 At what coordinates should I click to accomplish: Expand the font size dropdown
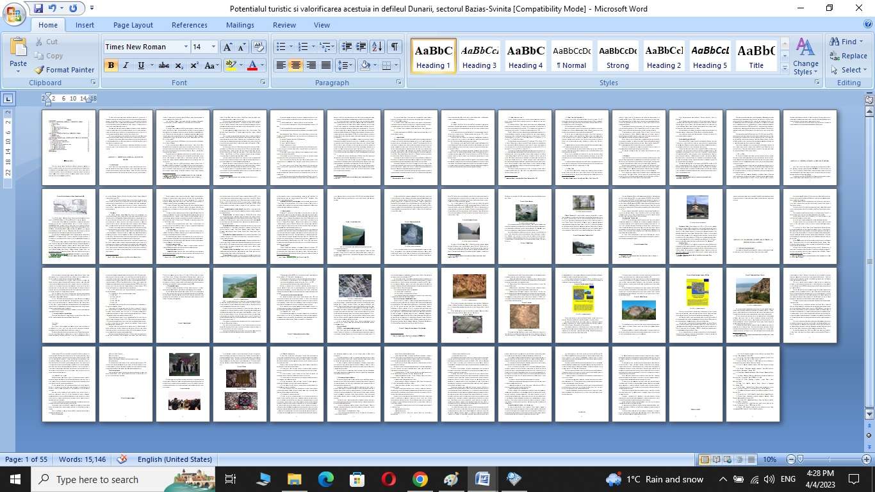[213, 47]
